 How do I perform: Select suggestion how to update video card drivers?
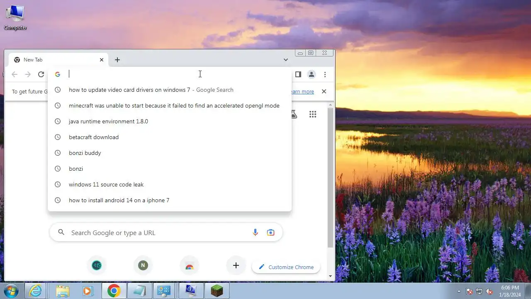coord(170,90)
